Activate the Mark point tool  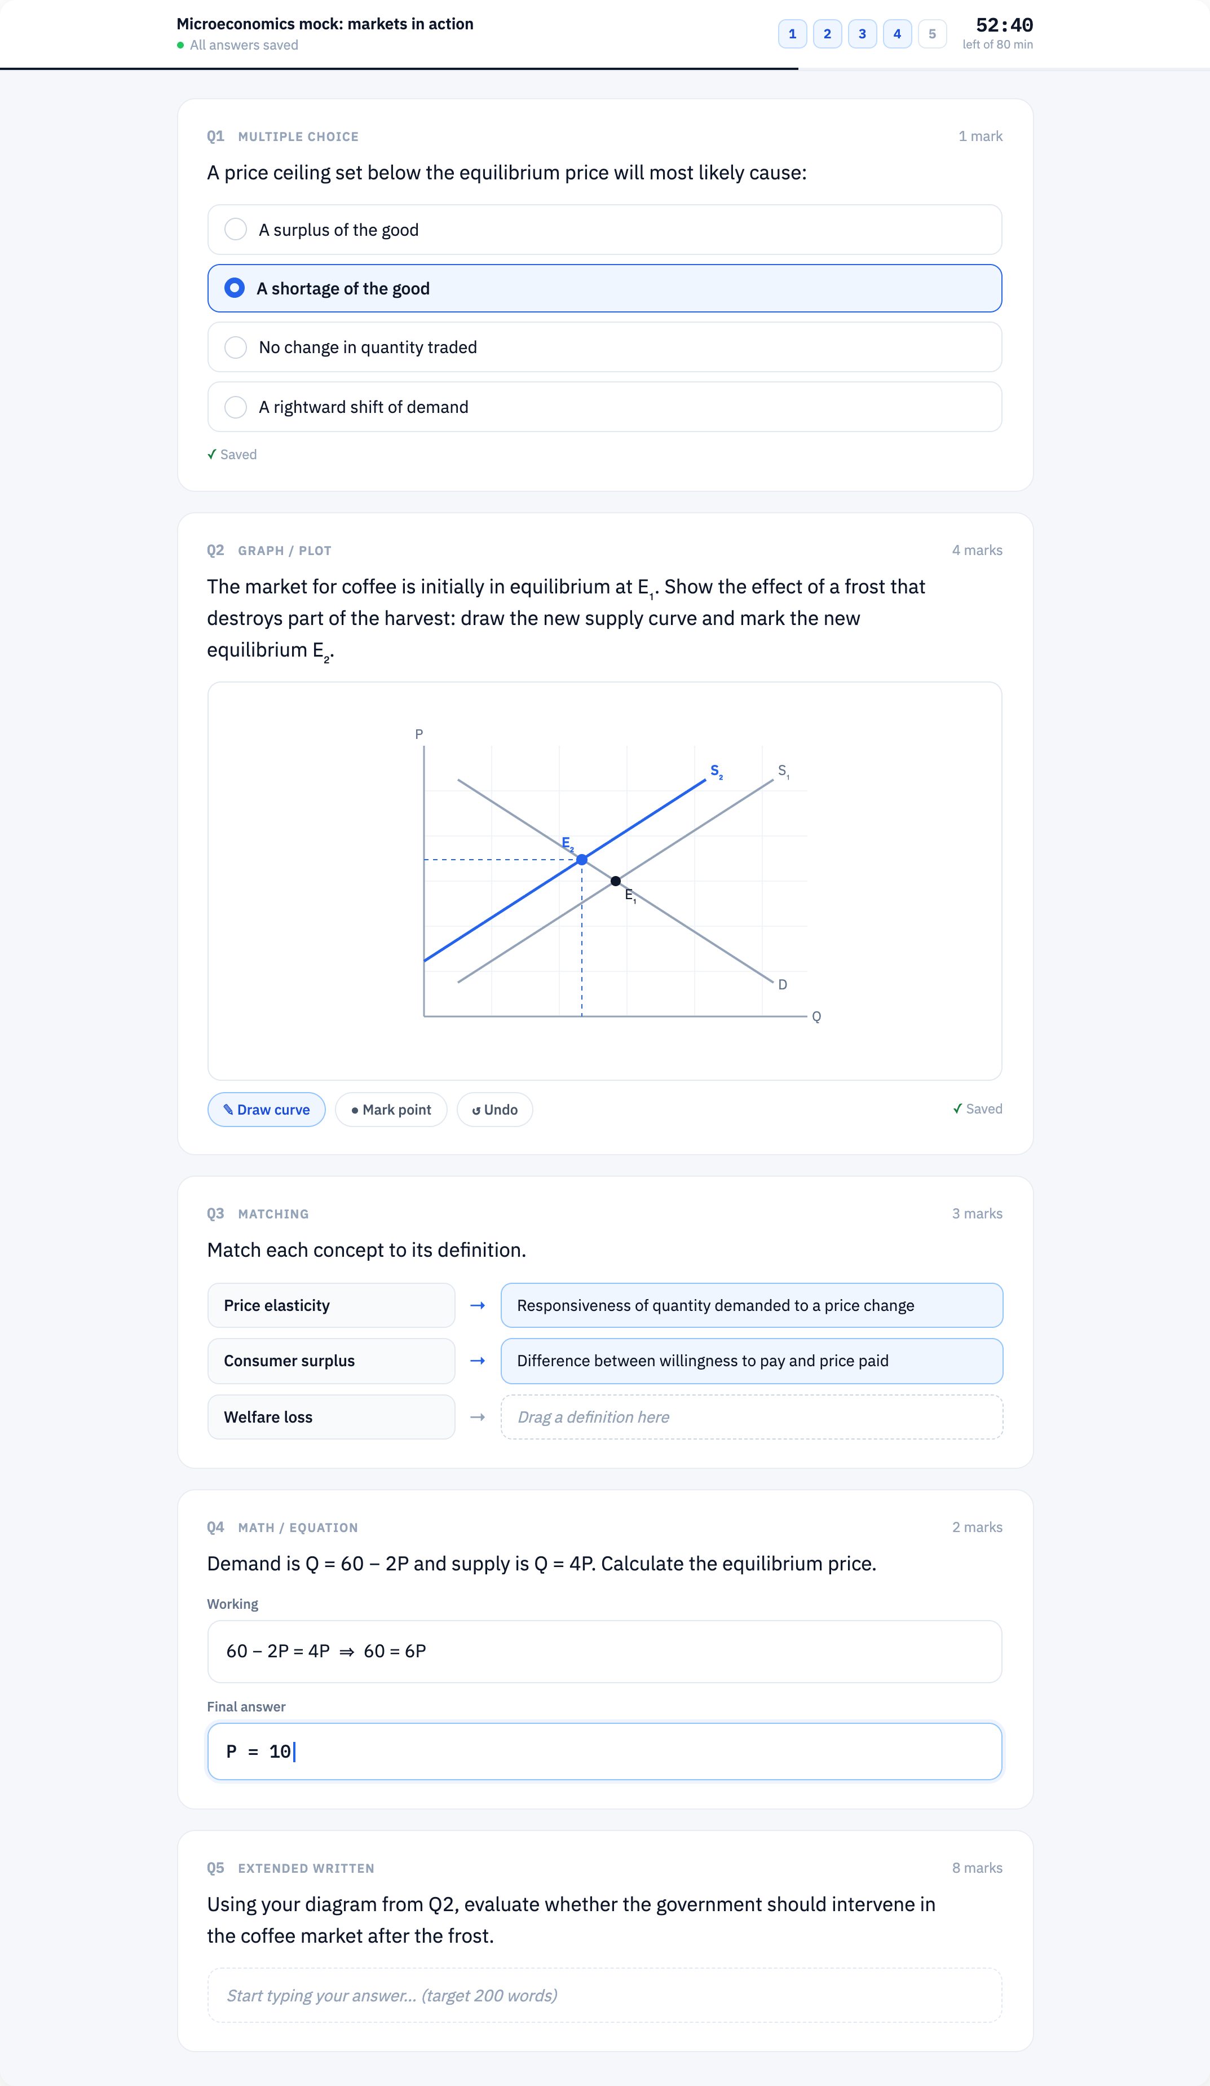click(x=391, y=1109)
